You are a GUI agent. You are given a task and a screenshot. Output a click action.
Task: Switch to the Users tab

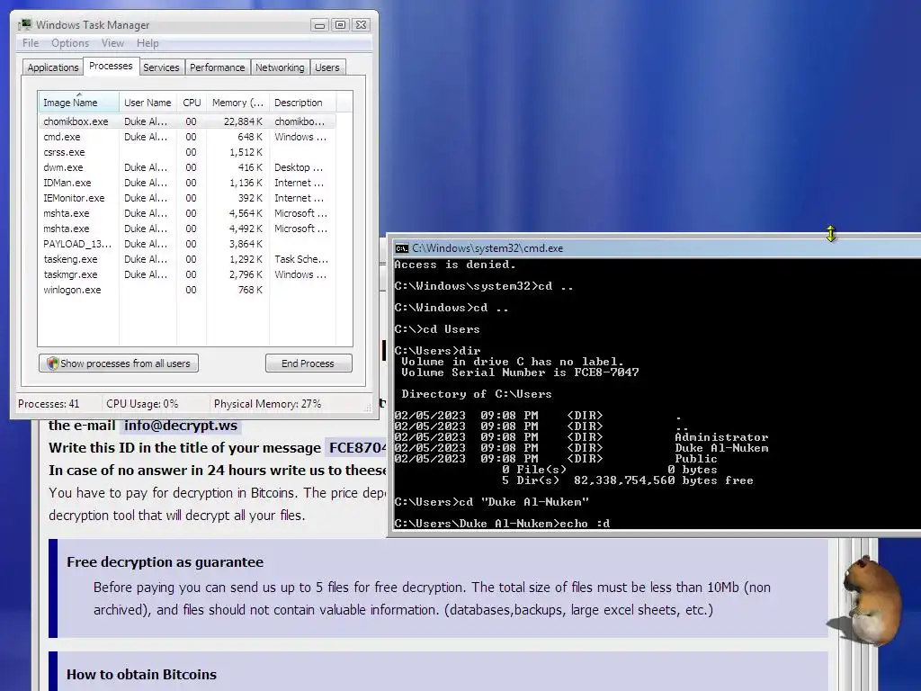tap(326, 67)
